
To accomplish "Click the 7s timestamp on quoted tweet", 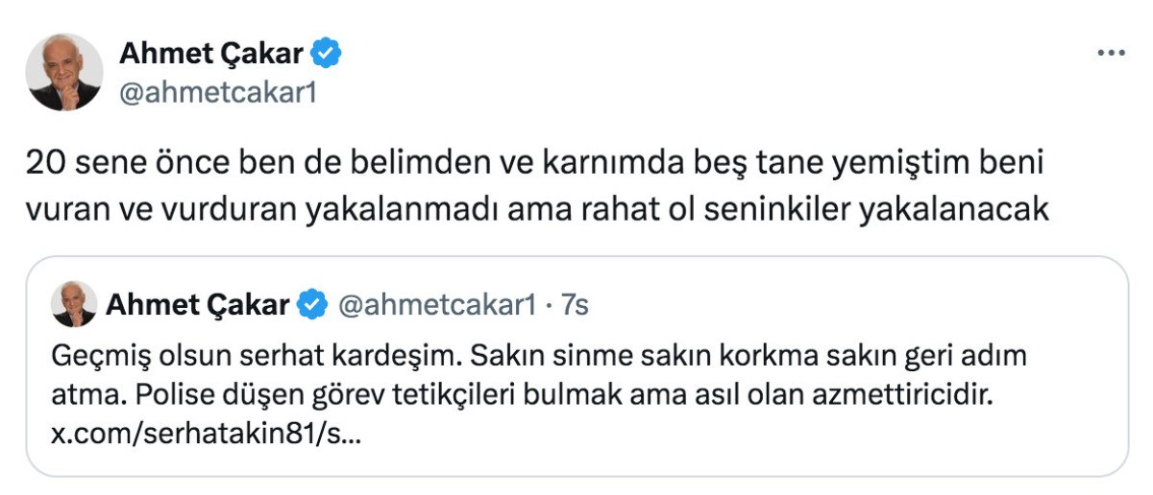I will click(x=574, y=305).
